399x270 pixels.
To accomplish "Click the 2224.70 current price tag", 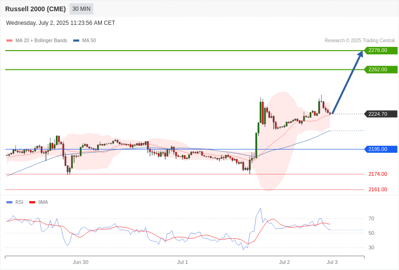I will 381,114.
